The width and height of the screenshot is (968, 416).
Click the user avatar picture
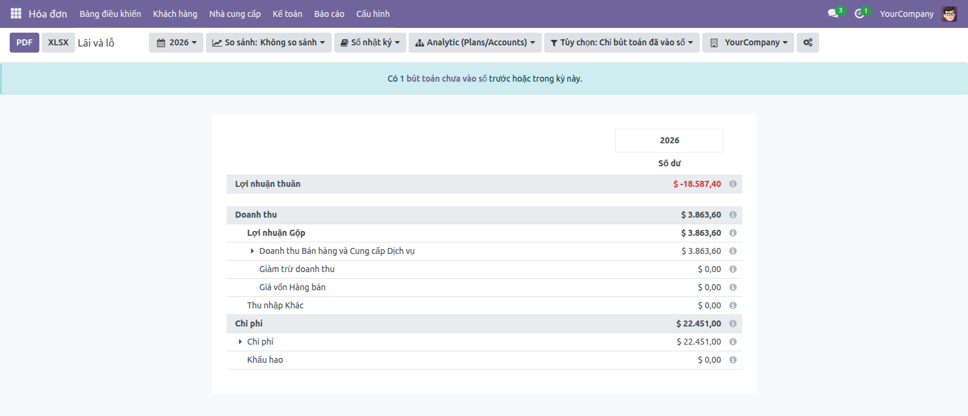point(949,14)
